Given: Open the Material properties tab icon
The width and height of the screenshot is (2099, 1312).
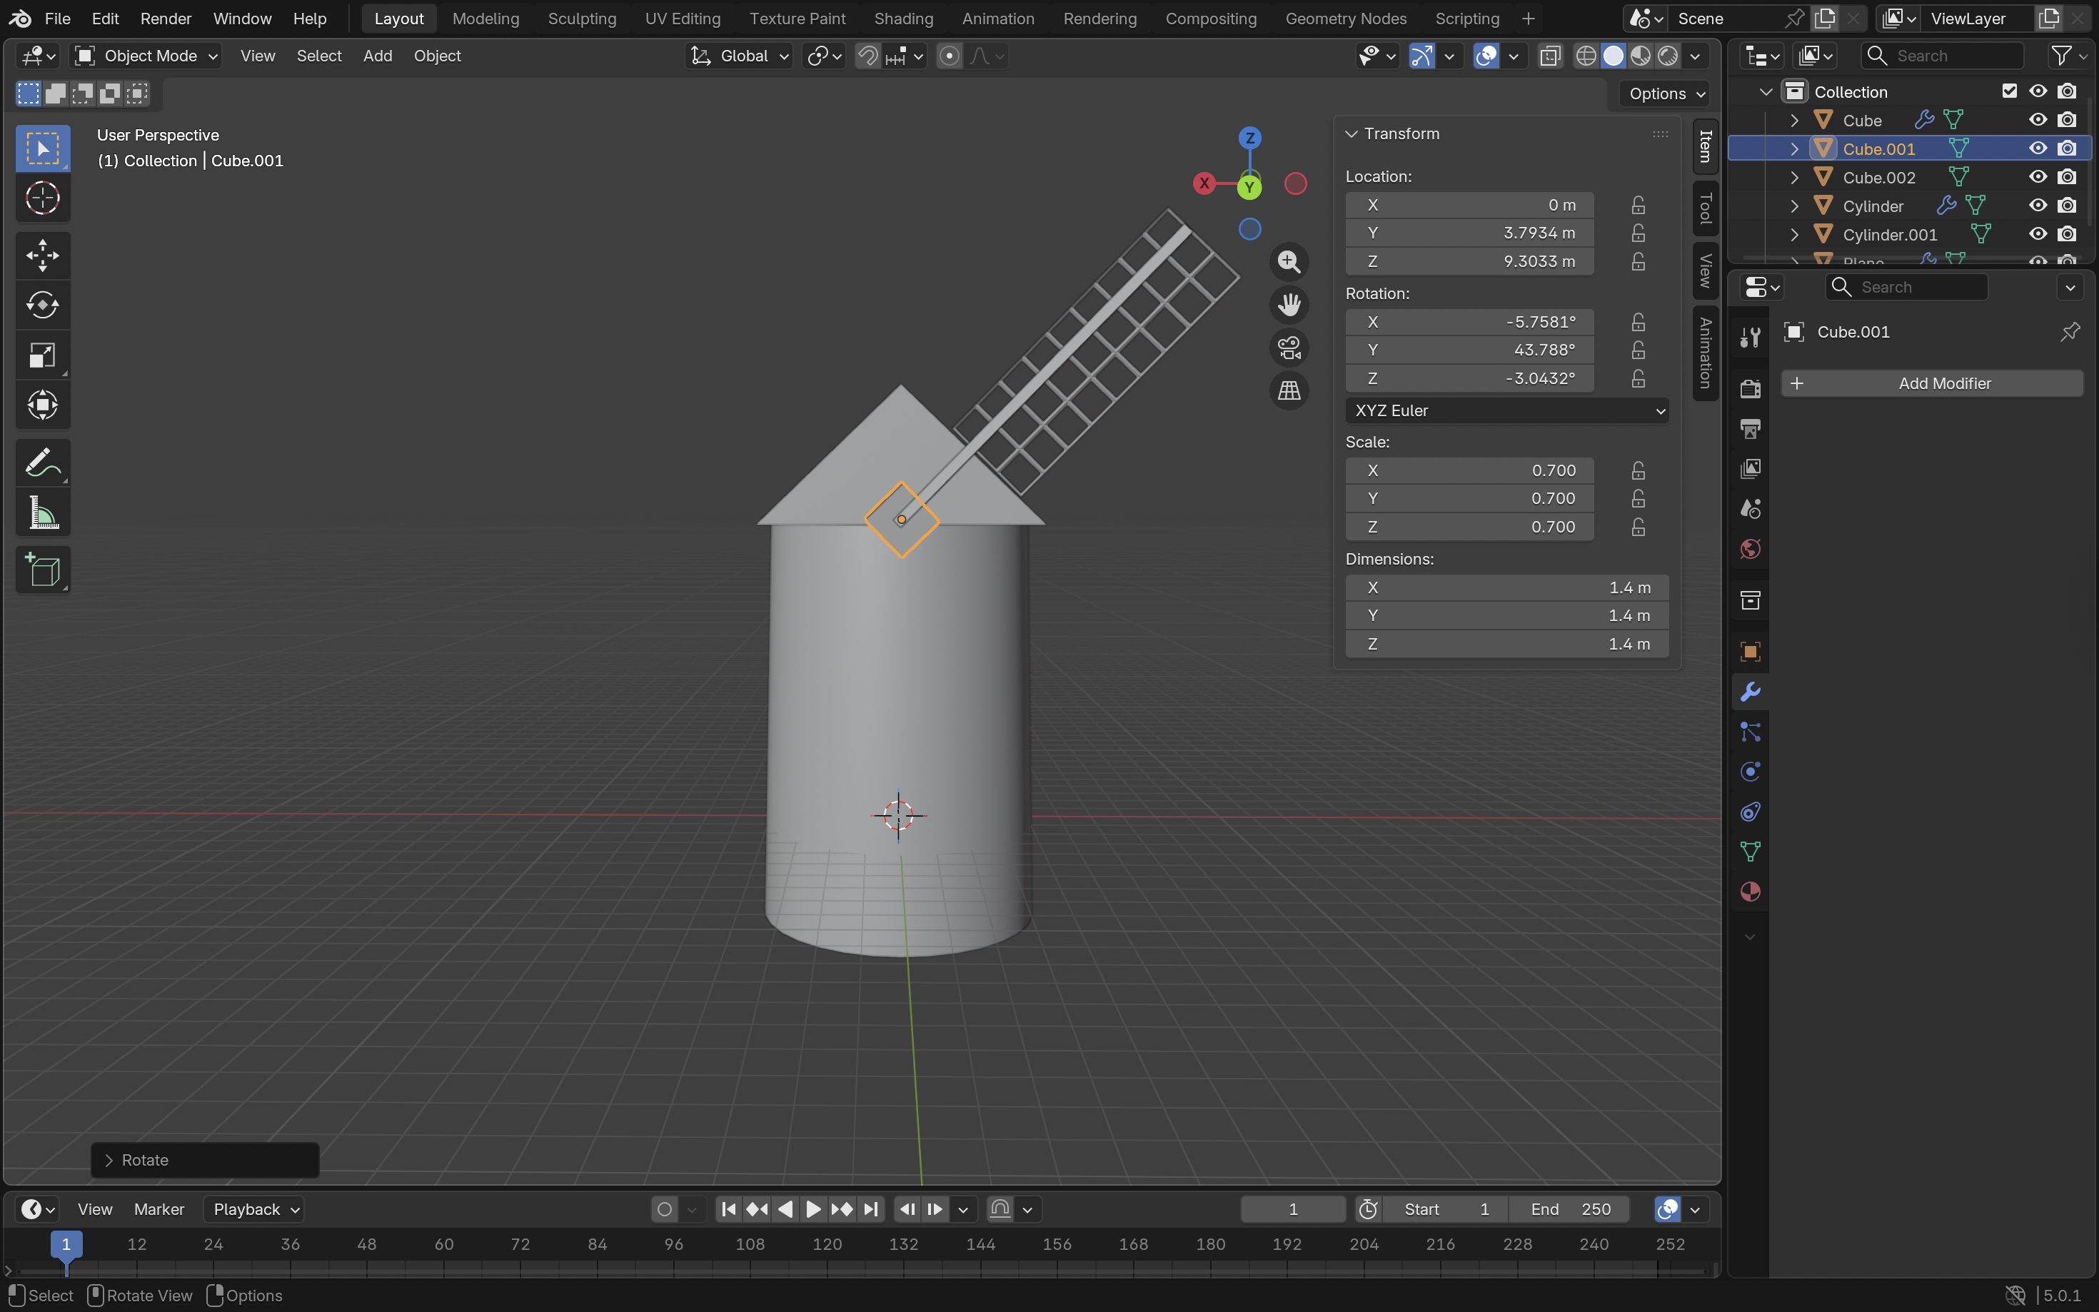Looking at the screenshot, I should click(x=1750, y=892).
